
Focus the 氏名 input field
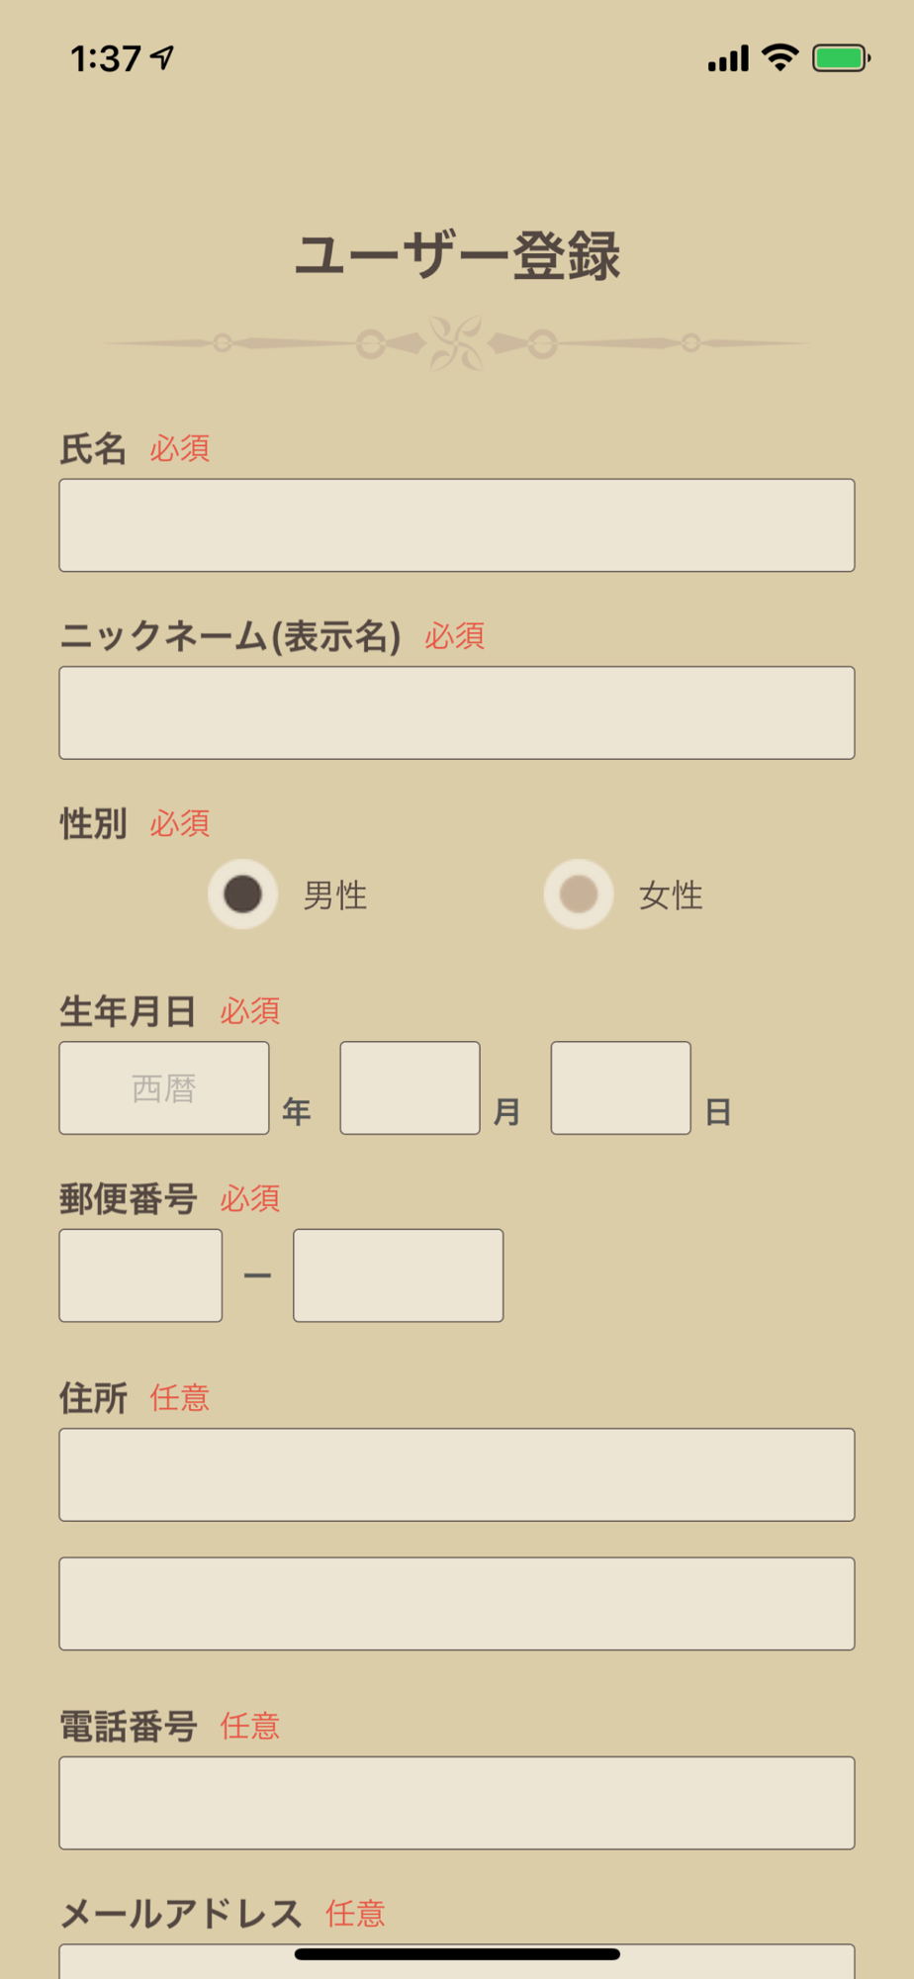tap(457, 525)
